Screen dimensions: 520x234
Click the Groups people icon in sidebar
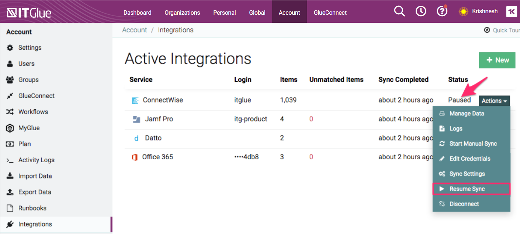[10, 80]
